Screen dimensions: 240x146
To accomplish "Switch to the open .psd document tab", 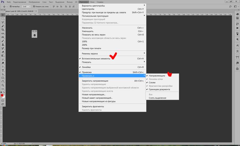I will 19,11.
